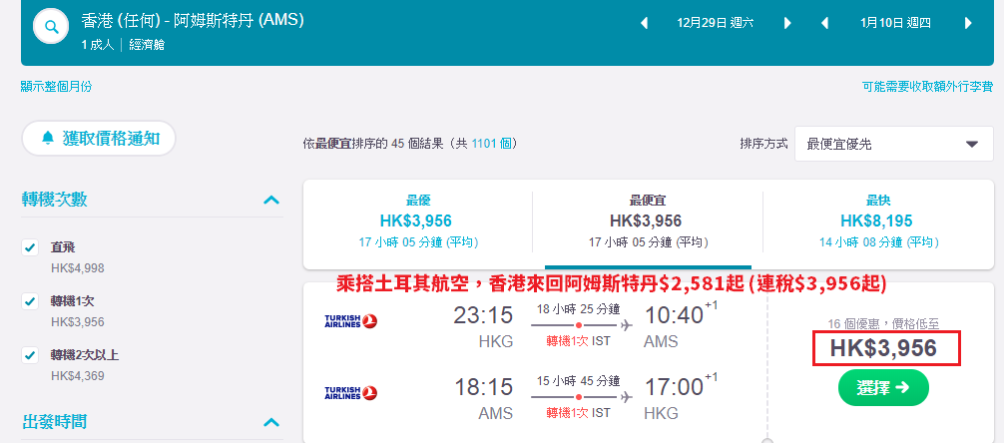Click the HK$3,956 price in result card
This screenshot has height=443, width=1004.
(883, 348)
